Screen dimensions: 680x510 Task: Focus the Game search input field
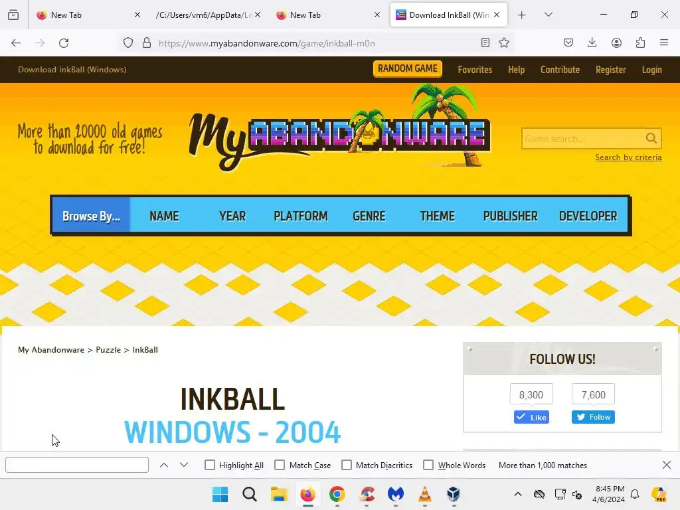[x=582, y=139]
